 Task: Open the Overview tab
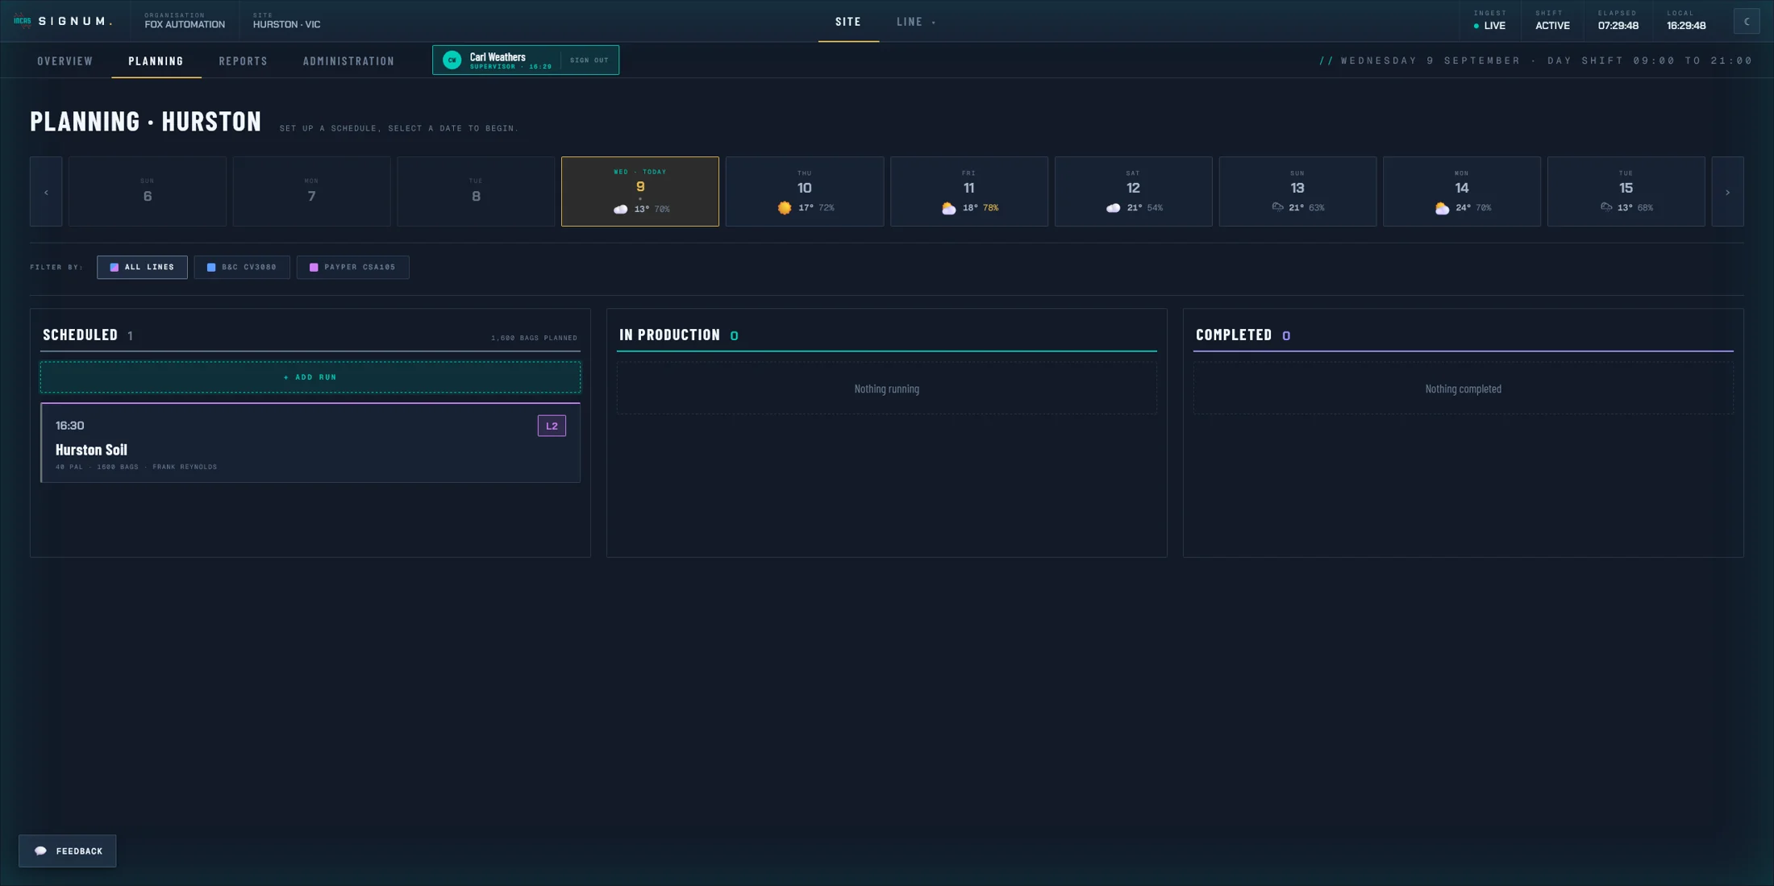pyautogui.click(x=65, y=61)
